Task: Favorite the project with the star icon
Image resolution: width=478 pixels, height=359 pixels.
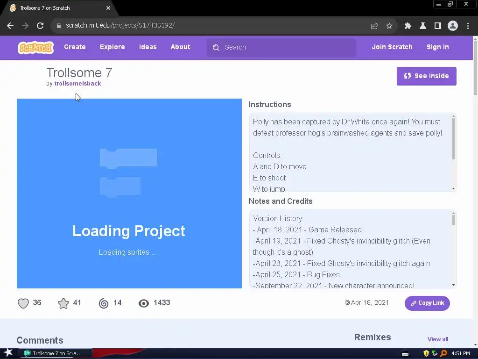Action: (x=63, y=303)
